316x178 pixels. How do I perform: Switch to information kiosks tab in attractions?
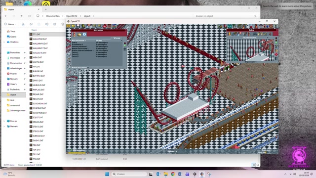click(84, 35)
